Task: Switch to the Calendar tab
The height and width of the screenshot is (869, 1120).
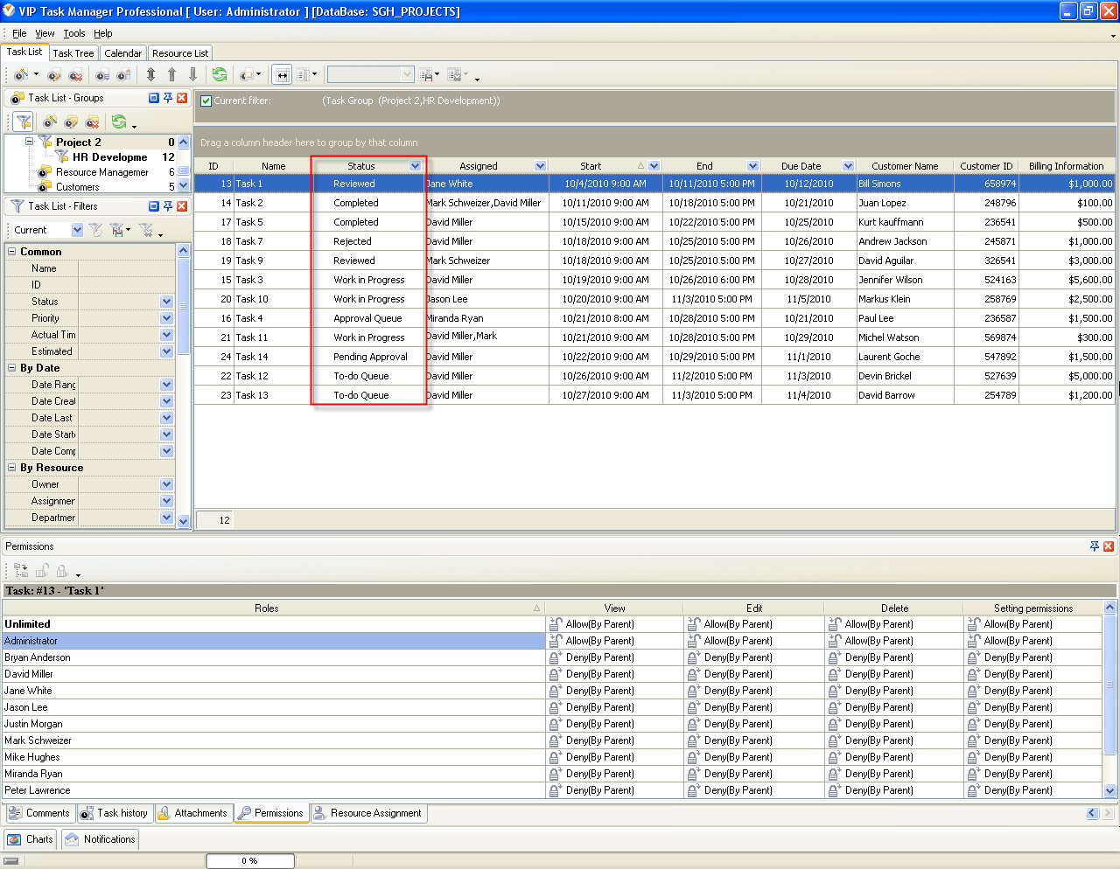Action: point(122,53)
